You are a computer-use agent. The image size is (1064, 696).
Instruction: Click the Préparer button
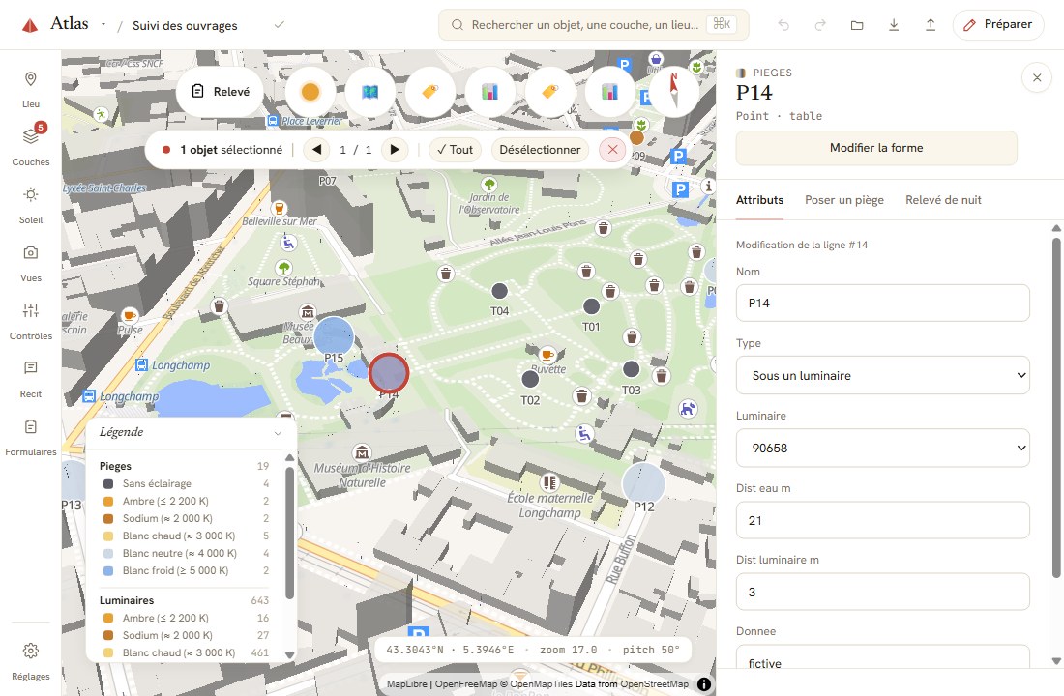[x=998, y=25]
